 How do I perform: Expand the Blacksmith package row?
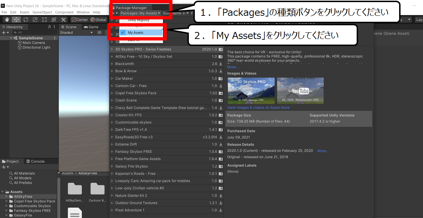point(112,64)
